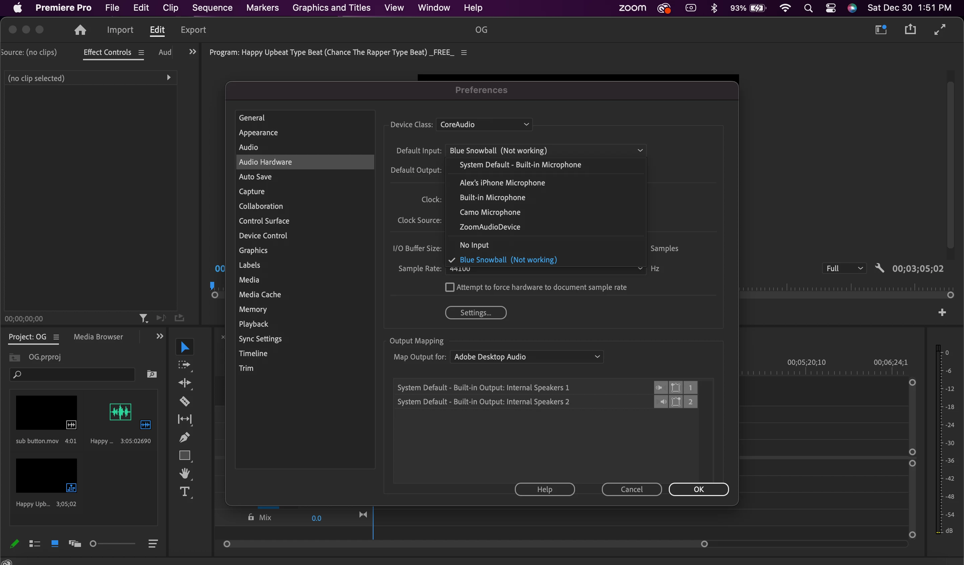Click the wrench settings icon in Program monitor
This screenshot has width=964, height=565.
[x=879, y=268]
